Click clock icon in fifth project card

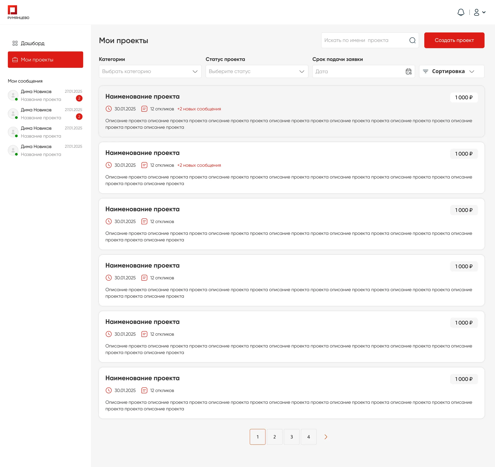tap(109, 334)
